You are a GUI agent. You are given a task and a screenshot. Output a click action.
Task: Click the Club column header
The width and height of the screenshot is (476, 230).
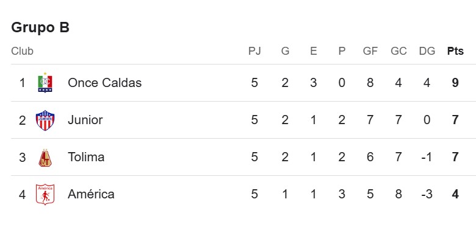point(22,51)
